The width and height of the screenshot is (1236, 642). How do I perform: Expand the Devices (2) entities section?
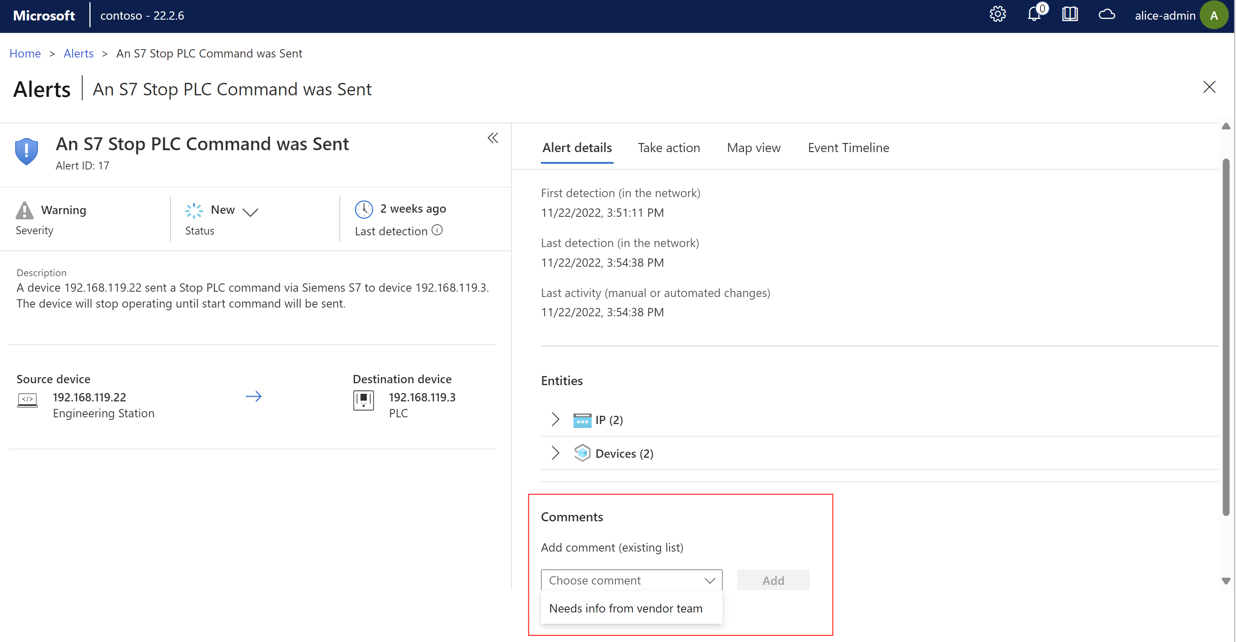coord(554,452)
